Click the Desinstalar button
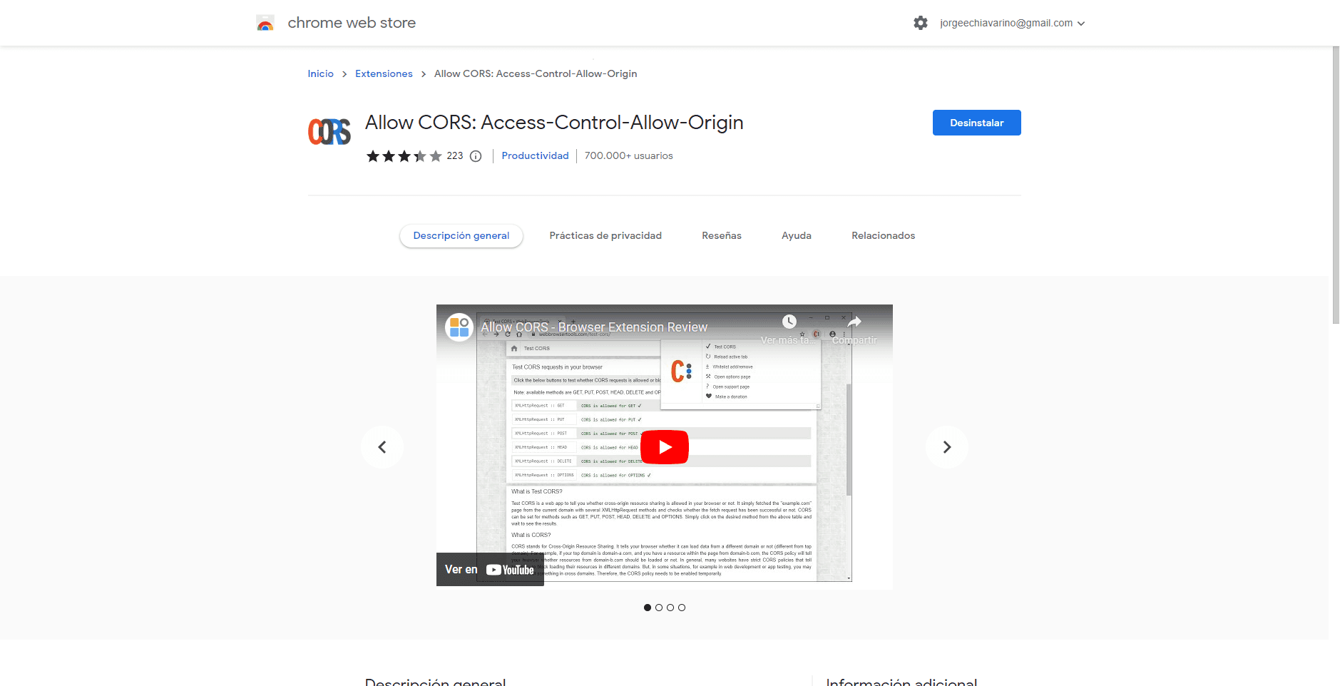1340x686 pixels. (x=976, y=123)
